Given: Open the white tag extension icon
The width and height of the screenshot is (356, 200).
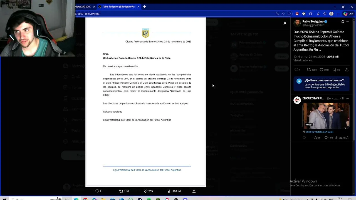Looking at the screenshot, I should [x=304, y=14].
